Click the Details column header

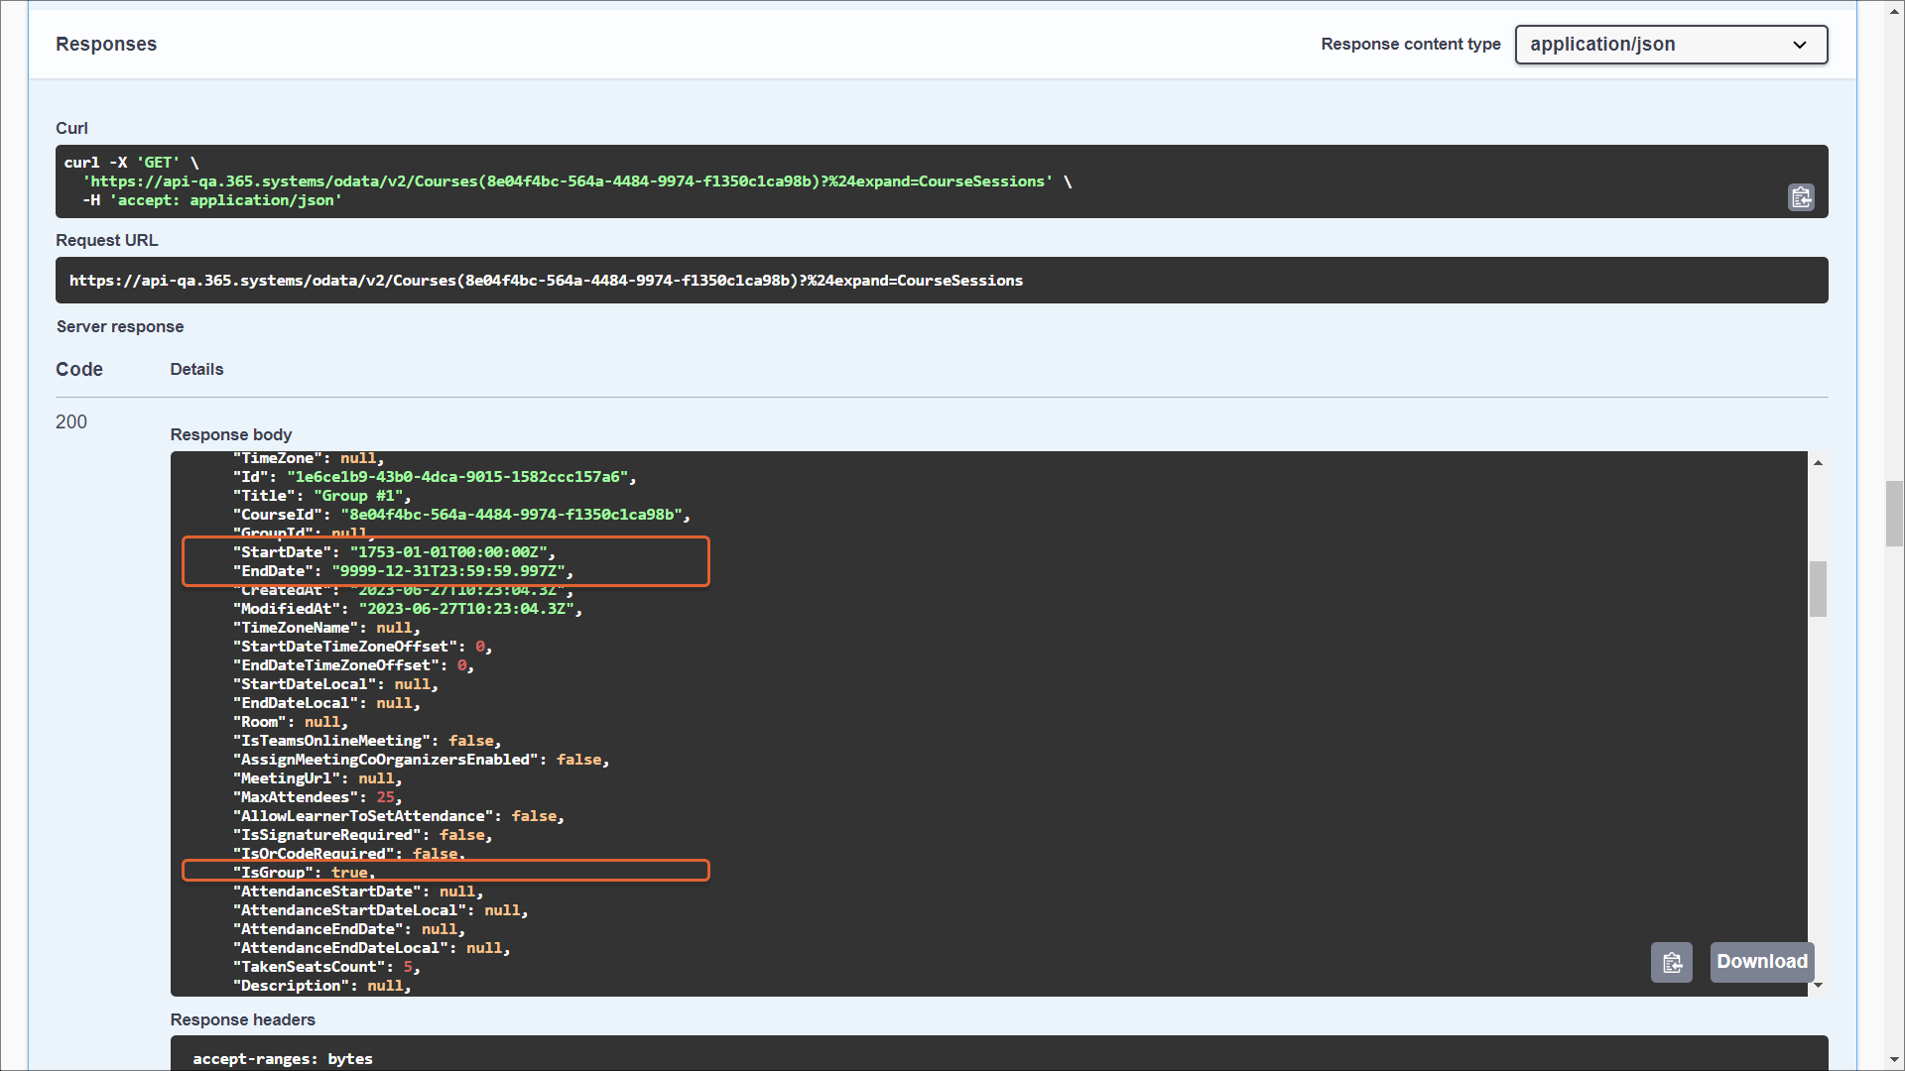coord(196,369)
